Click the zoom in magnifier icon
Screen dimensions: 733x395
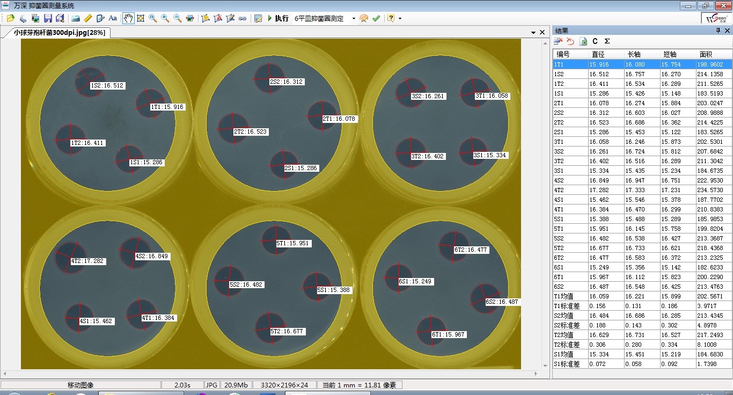tap(165, 18)
